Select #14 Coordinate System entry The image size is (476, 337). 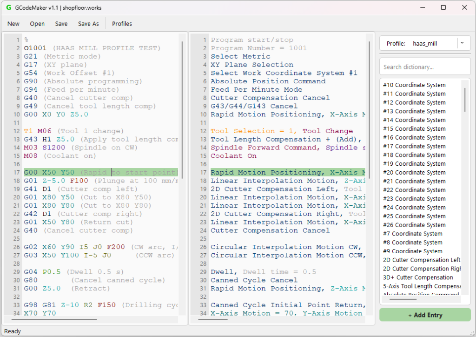coord(414,120)
